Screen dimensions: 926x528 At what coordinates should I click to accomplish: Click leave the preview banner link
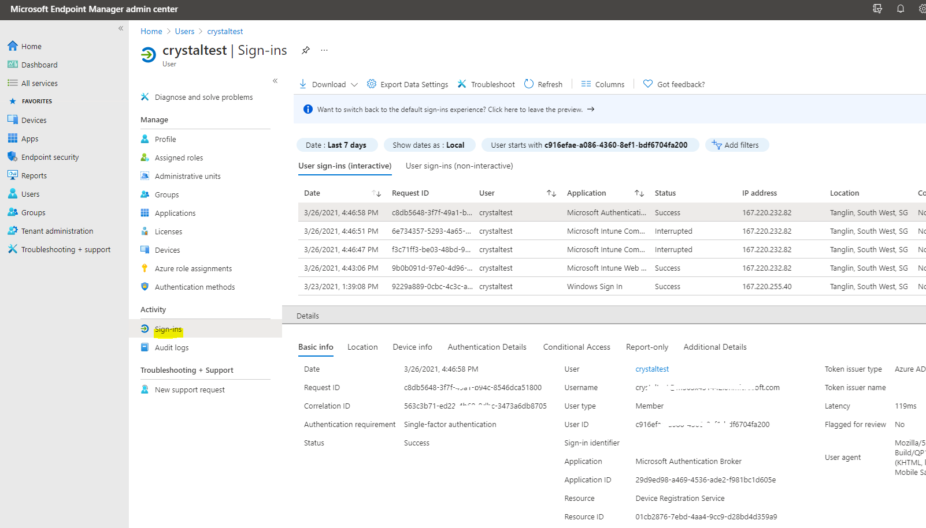point(455,109)
